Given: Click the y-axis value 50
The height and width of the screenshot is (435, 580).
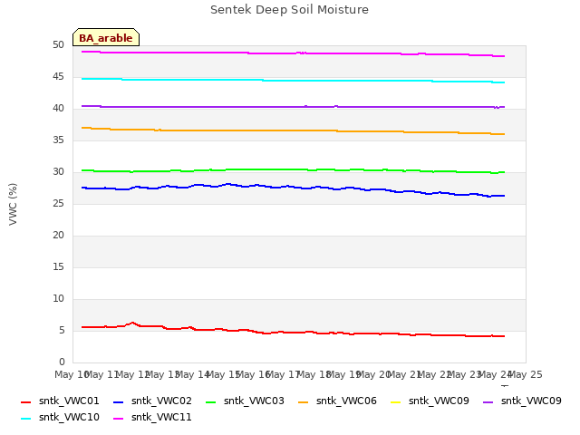Looking at the screenshot, I should (x=58, y=45).
